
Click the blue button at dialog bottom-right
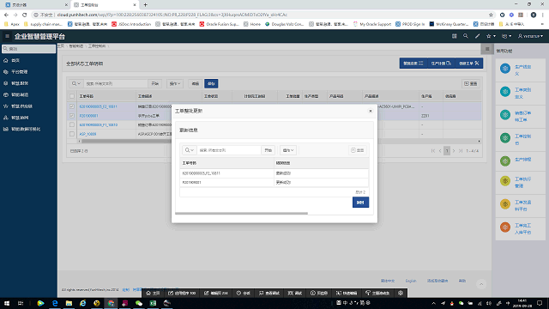(x=360, y=203)
